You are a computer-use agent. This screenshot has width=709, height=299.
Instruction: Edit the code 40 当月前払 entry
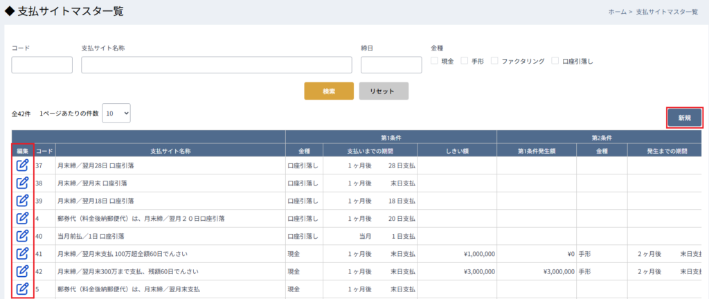click(22, 236)
